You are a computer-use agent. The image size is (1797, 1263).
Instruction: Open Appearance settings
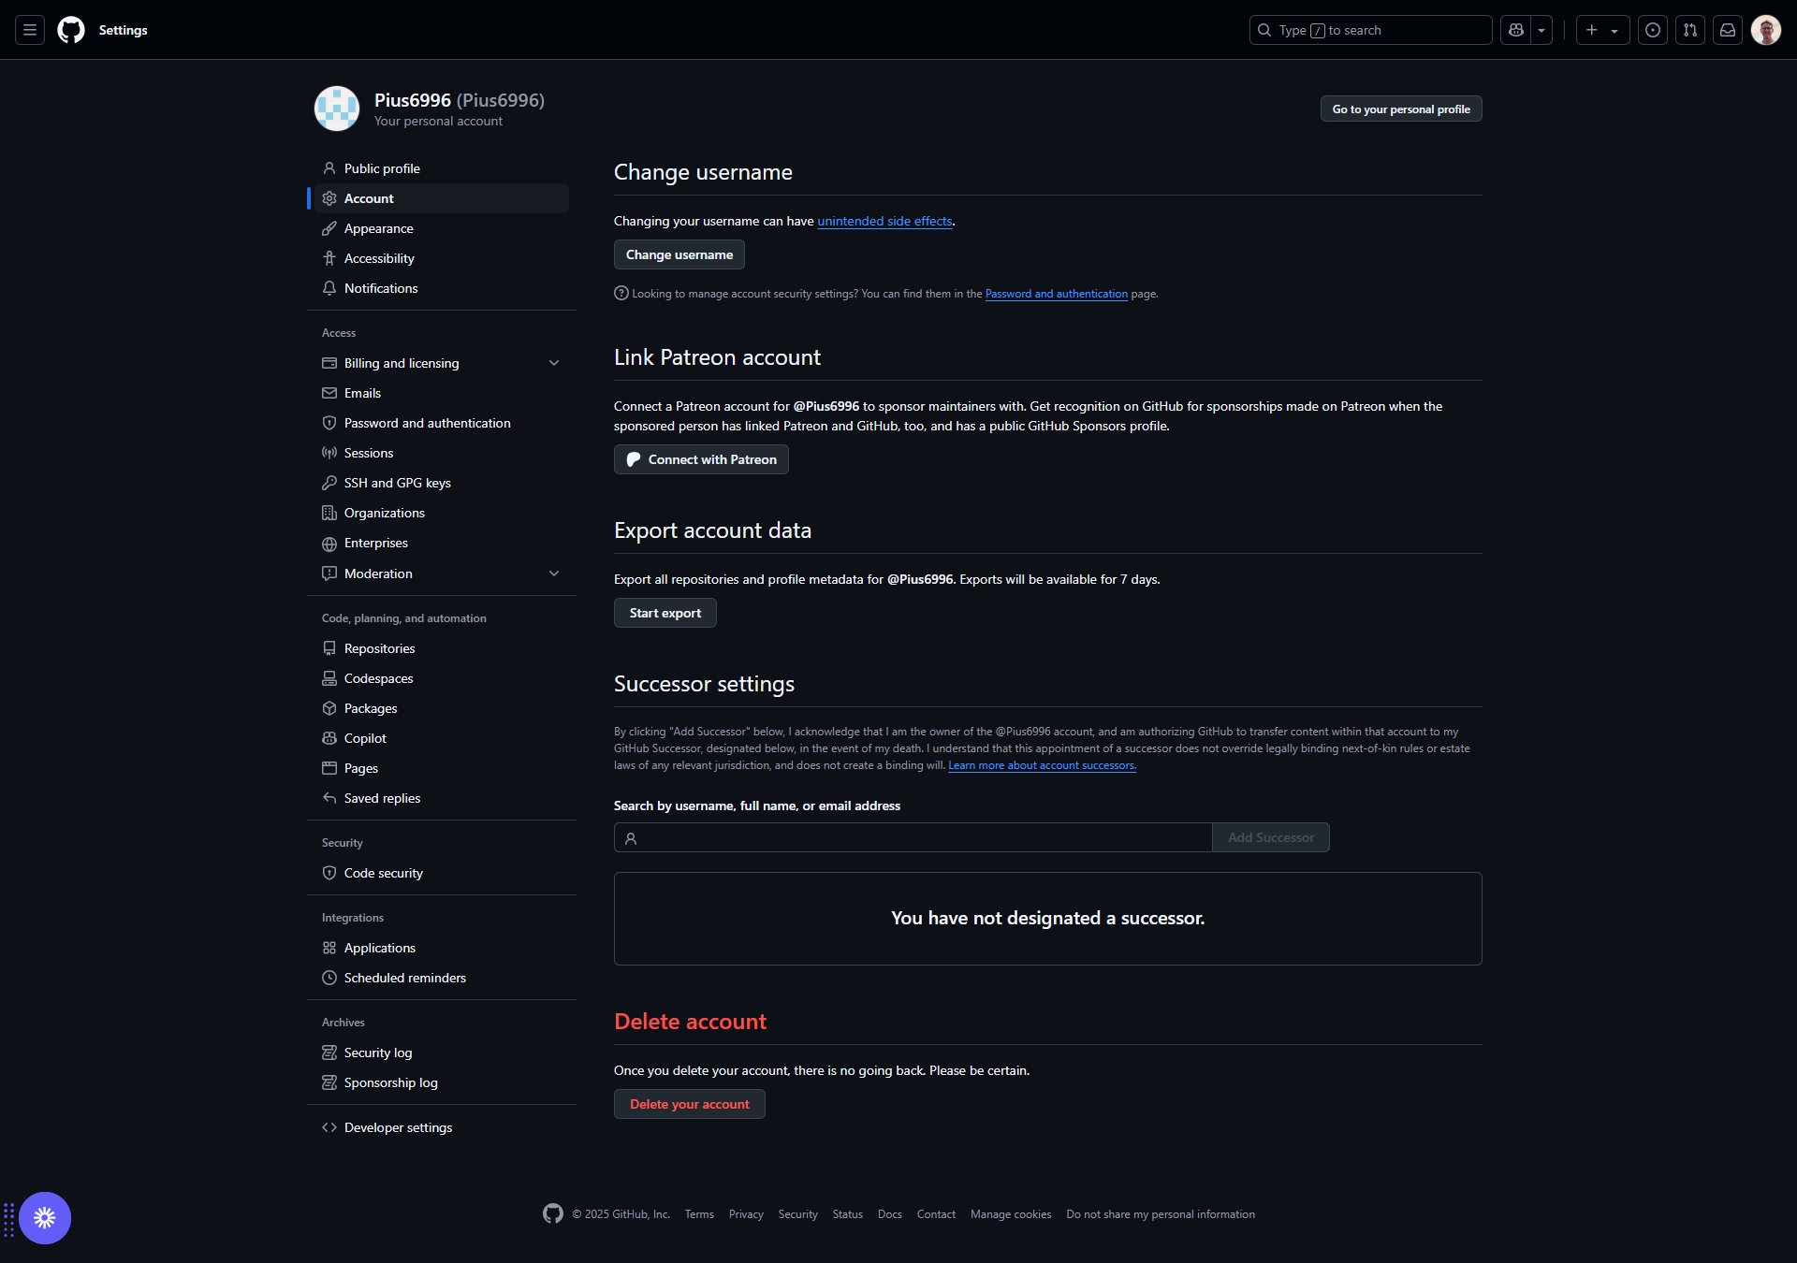[x=442, y=228]
